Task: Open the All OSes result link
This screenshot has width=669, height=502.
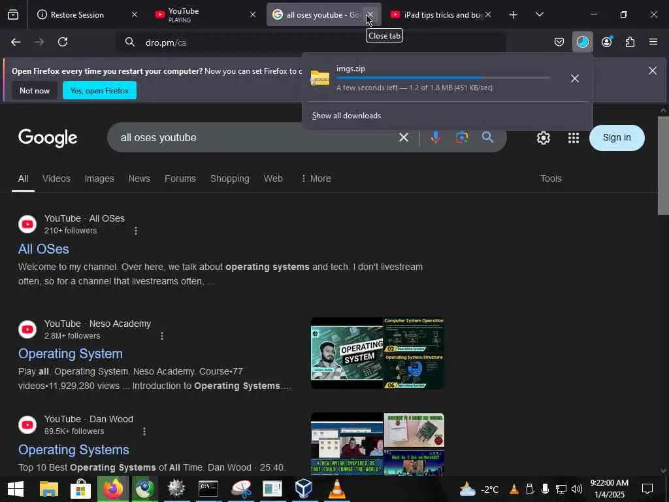Action: pos(44,249)
